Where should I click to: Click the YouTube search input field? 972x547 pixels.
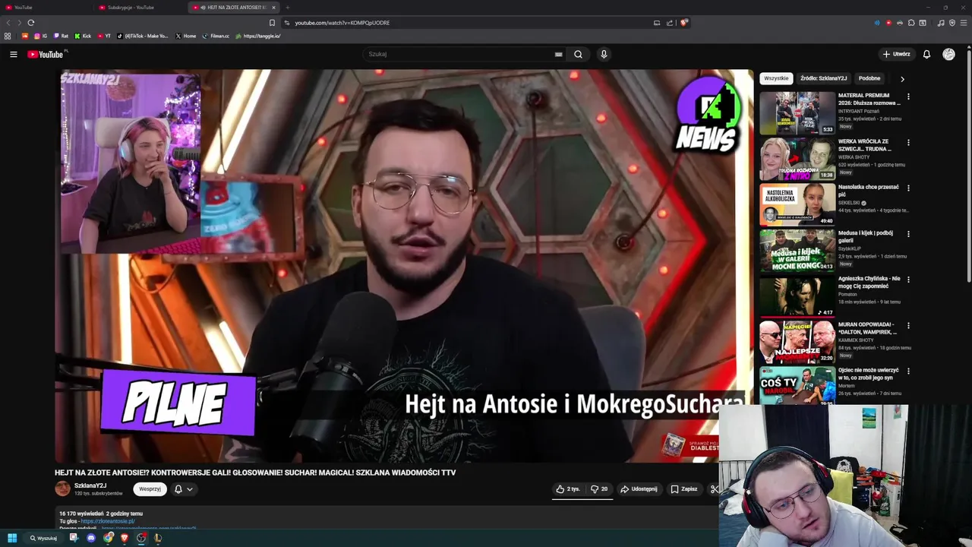click(459, 54)
